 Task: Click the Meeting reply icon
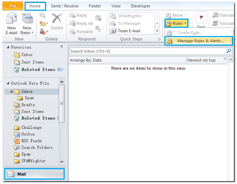click(98, 18)
